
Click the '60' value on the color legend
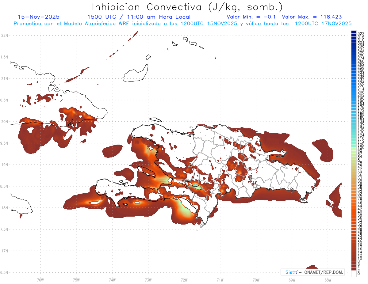360,181
